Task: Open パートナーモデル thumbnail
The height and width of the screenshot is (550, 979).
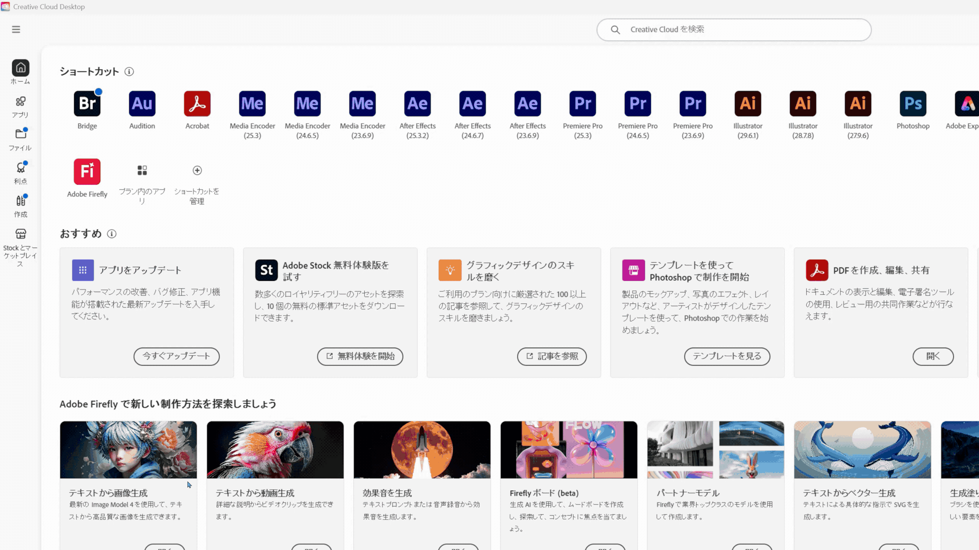Action: (x=716, y=450)
